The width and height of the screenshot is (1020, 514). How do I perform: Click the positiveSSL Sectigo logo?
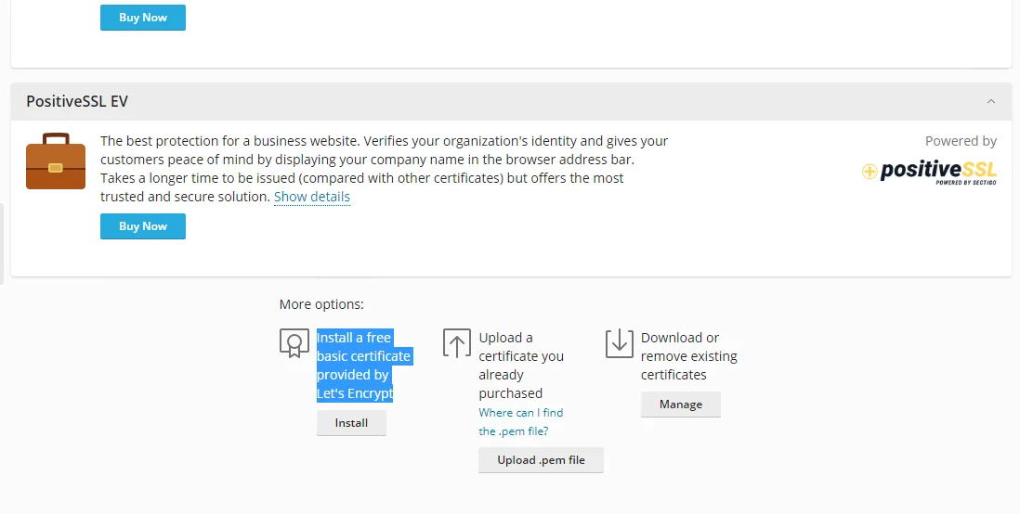pyautogui.click(x=929, y=172)
